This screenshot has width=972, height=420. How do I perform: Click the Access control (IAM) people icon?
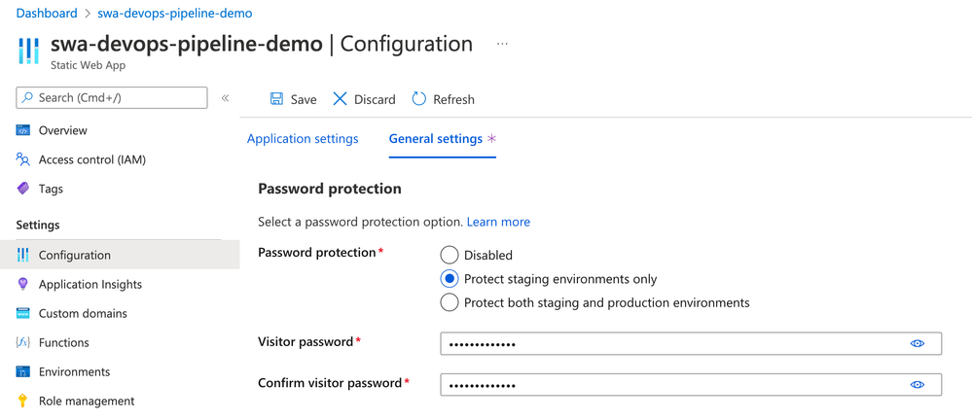23,159
